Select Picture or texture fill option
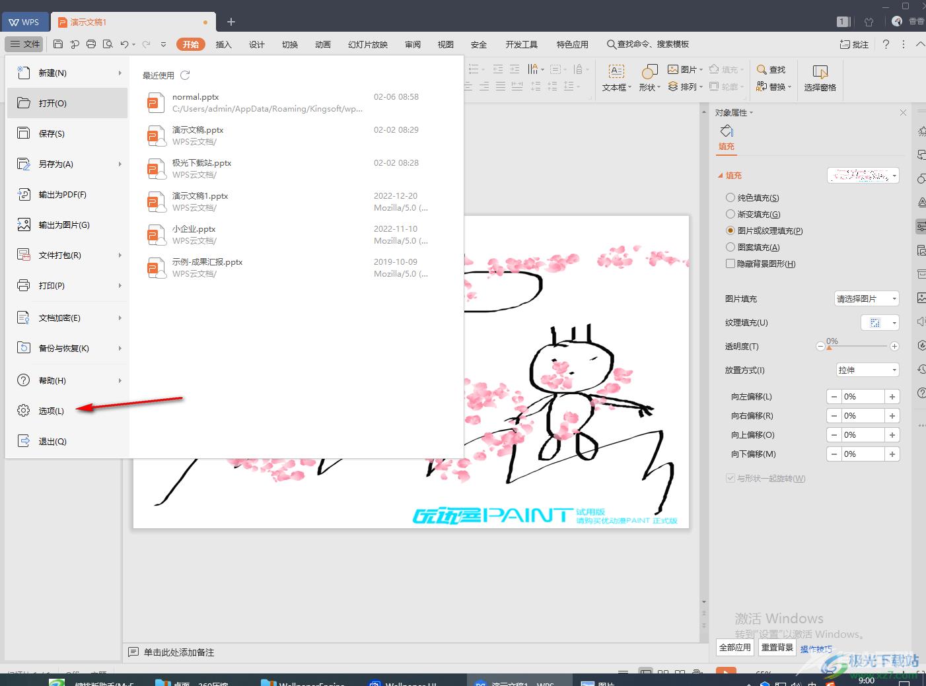This screenshot has width=926, height=686. click(730, 230)
